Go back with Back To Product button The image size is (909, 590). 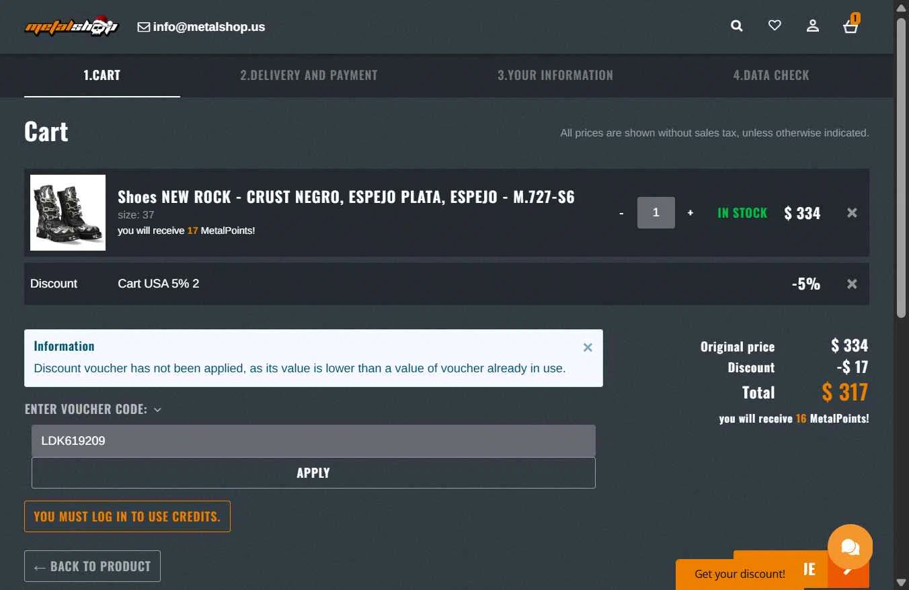pos(92,566)
